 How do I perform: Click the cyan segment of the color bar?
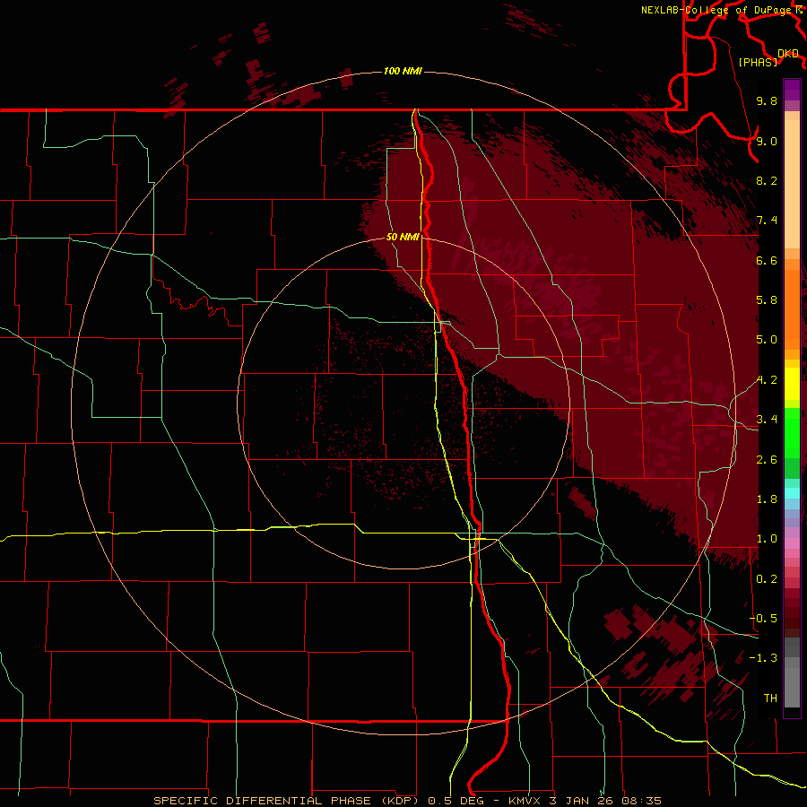[792, 493]
